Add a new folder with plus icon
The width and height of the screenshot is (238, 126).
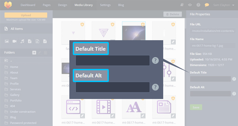pyautogui.click(x=34, y=52)
